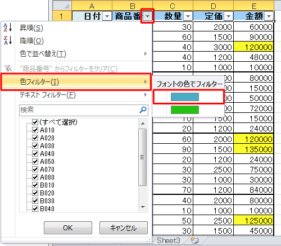Toggle the (すべて選択) checkbox
Image resolution: width=281 pixels, height=246 pixels.
[35, 122]
